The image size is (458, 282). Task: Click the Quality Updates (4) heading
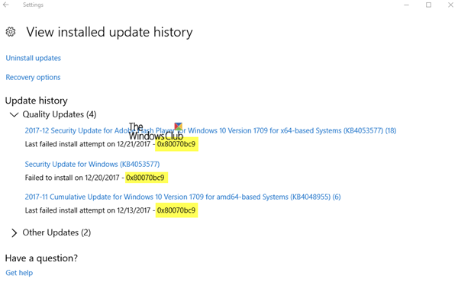[60, 114]
